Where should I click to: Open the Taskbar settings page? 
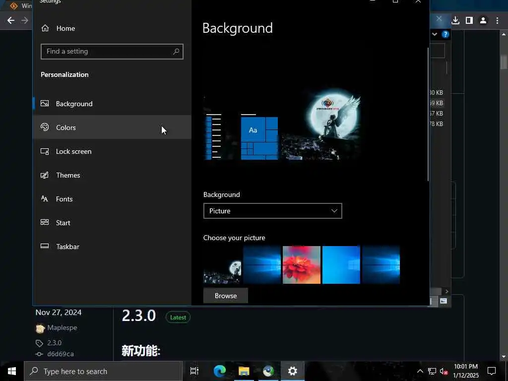(x=112, y=247)
